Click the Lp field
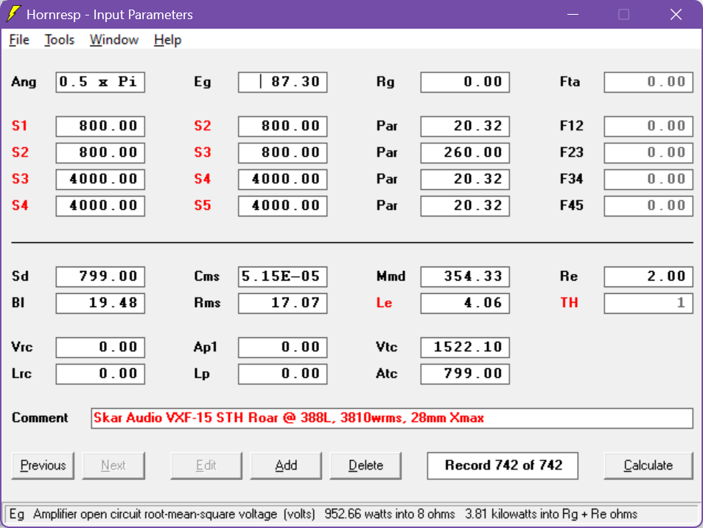 (x=283, y=374)
